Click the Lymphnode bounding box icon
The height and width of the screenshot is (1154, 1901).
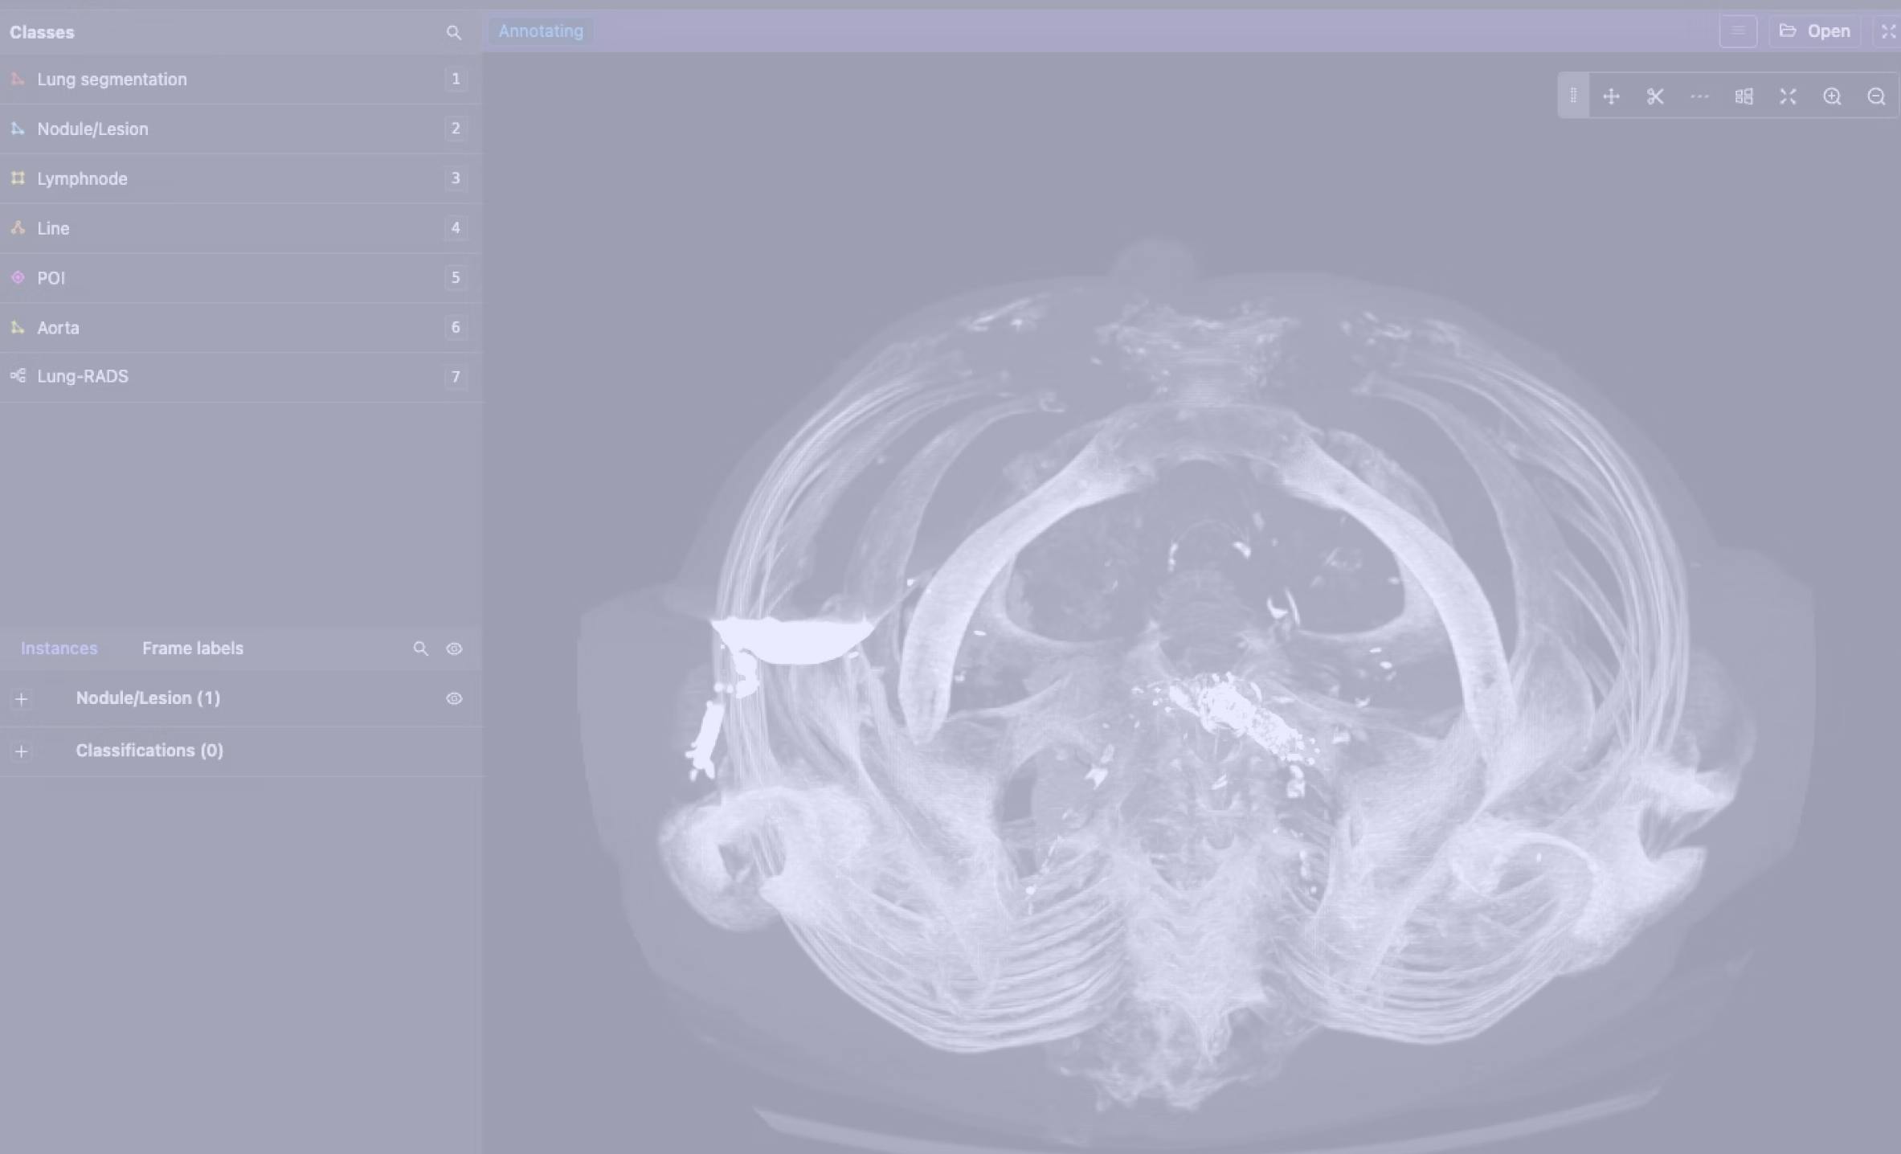tap(18, 178)
